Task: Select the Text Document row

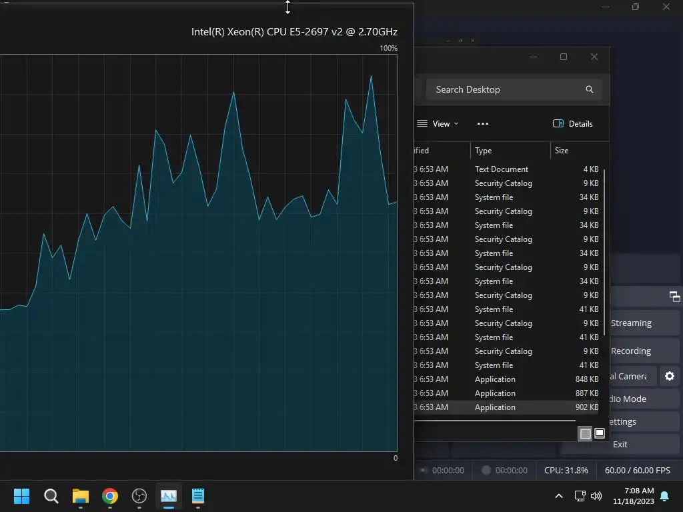Action: tap(508, 169)
